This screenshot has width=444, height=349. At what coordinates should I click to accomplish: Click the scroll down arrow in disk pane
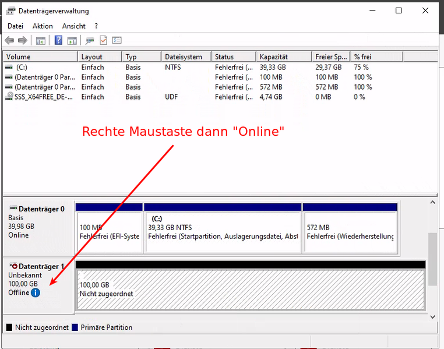click(432, 317)
